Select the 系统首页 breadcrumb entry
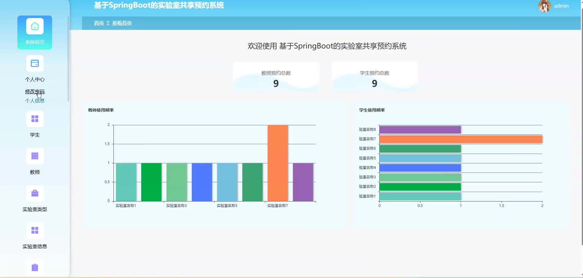Screen dimensions: 583x278 122,23
